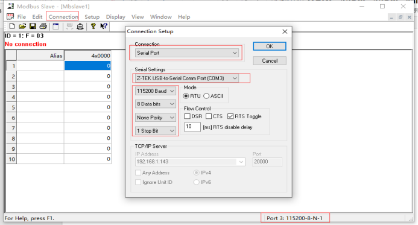
Task: Expand the 115200 Baud rate dropdown
Action: [156, 91]
